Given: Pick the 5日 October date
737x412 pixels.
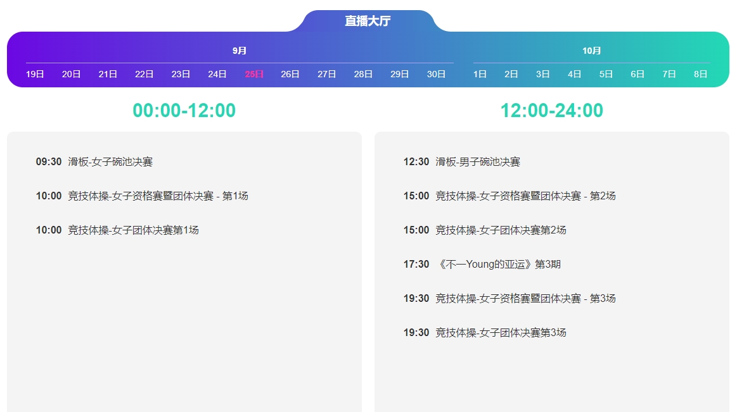Looking at the screenshot, I should coord(606,74).
